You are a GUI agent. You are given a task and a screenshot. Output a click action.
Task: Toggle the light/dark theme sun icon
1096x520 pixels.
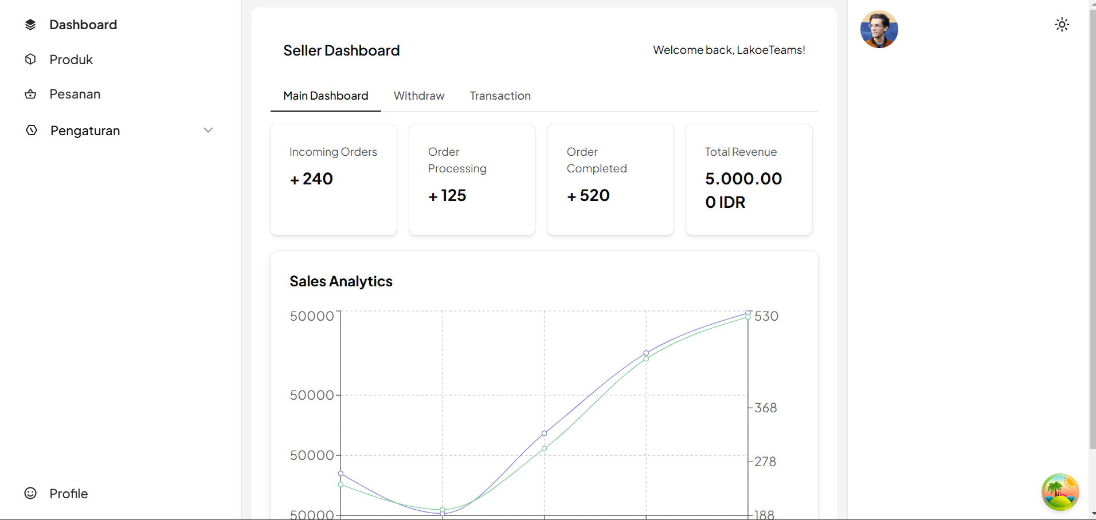click(x=1062, y=25)
